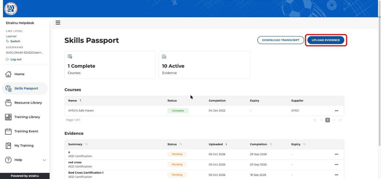
Task: Click the Switch LMS level link
Action: tap(15, 41)
